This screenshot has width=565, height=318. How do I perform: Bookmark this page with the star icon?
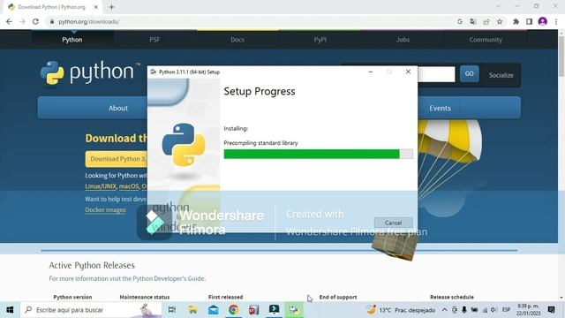click(x=500, y=21)
